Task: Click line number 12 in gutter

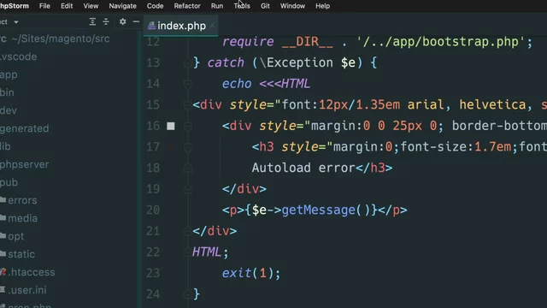Action: click(153, 42)
